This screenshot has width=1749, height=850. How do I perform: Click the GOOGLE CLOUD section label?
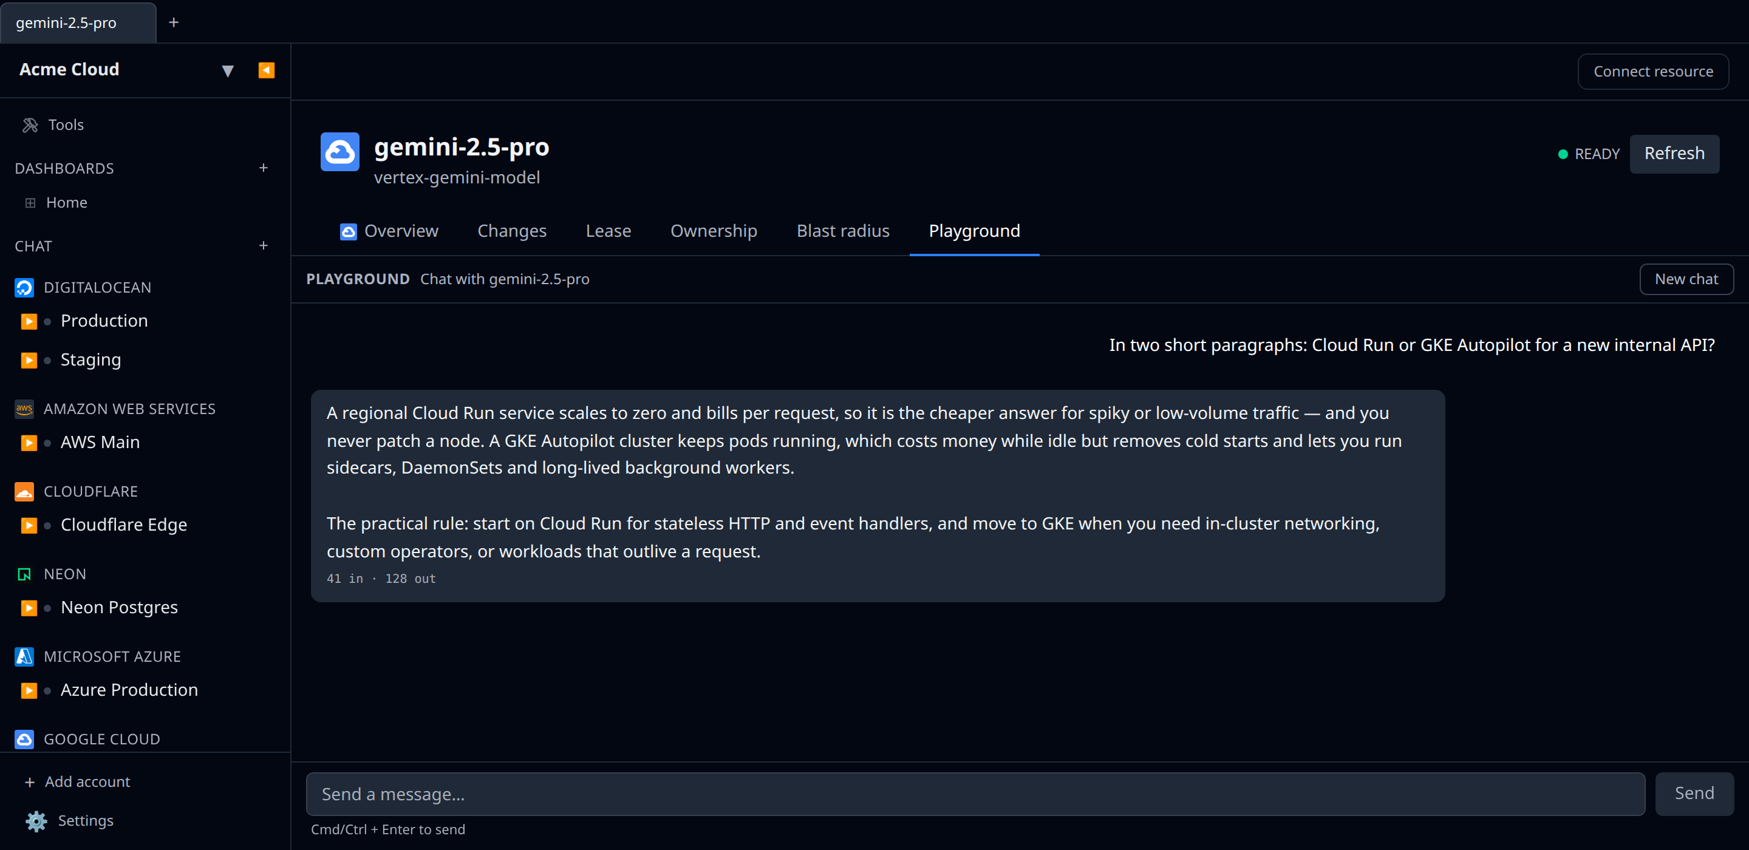[x=102, y=739]
